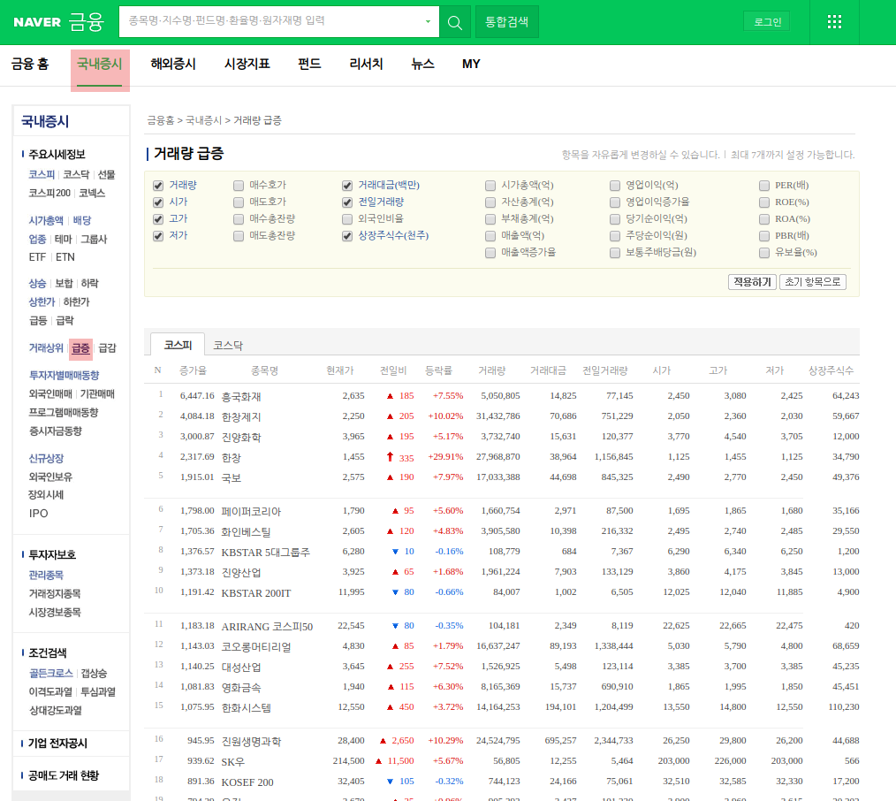Image resolution: width=896 pixels, height=801 pixels.
Task: Open the 해외증시 menu
Action: tap(173, 64)
